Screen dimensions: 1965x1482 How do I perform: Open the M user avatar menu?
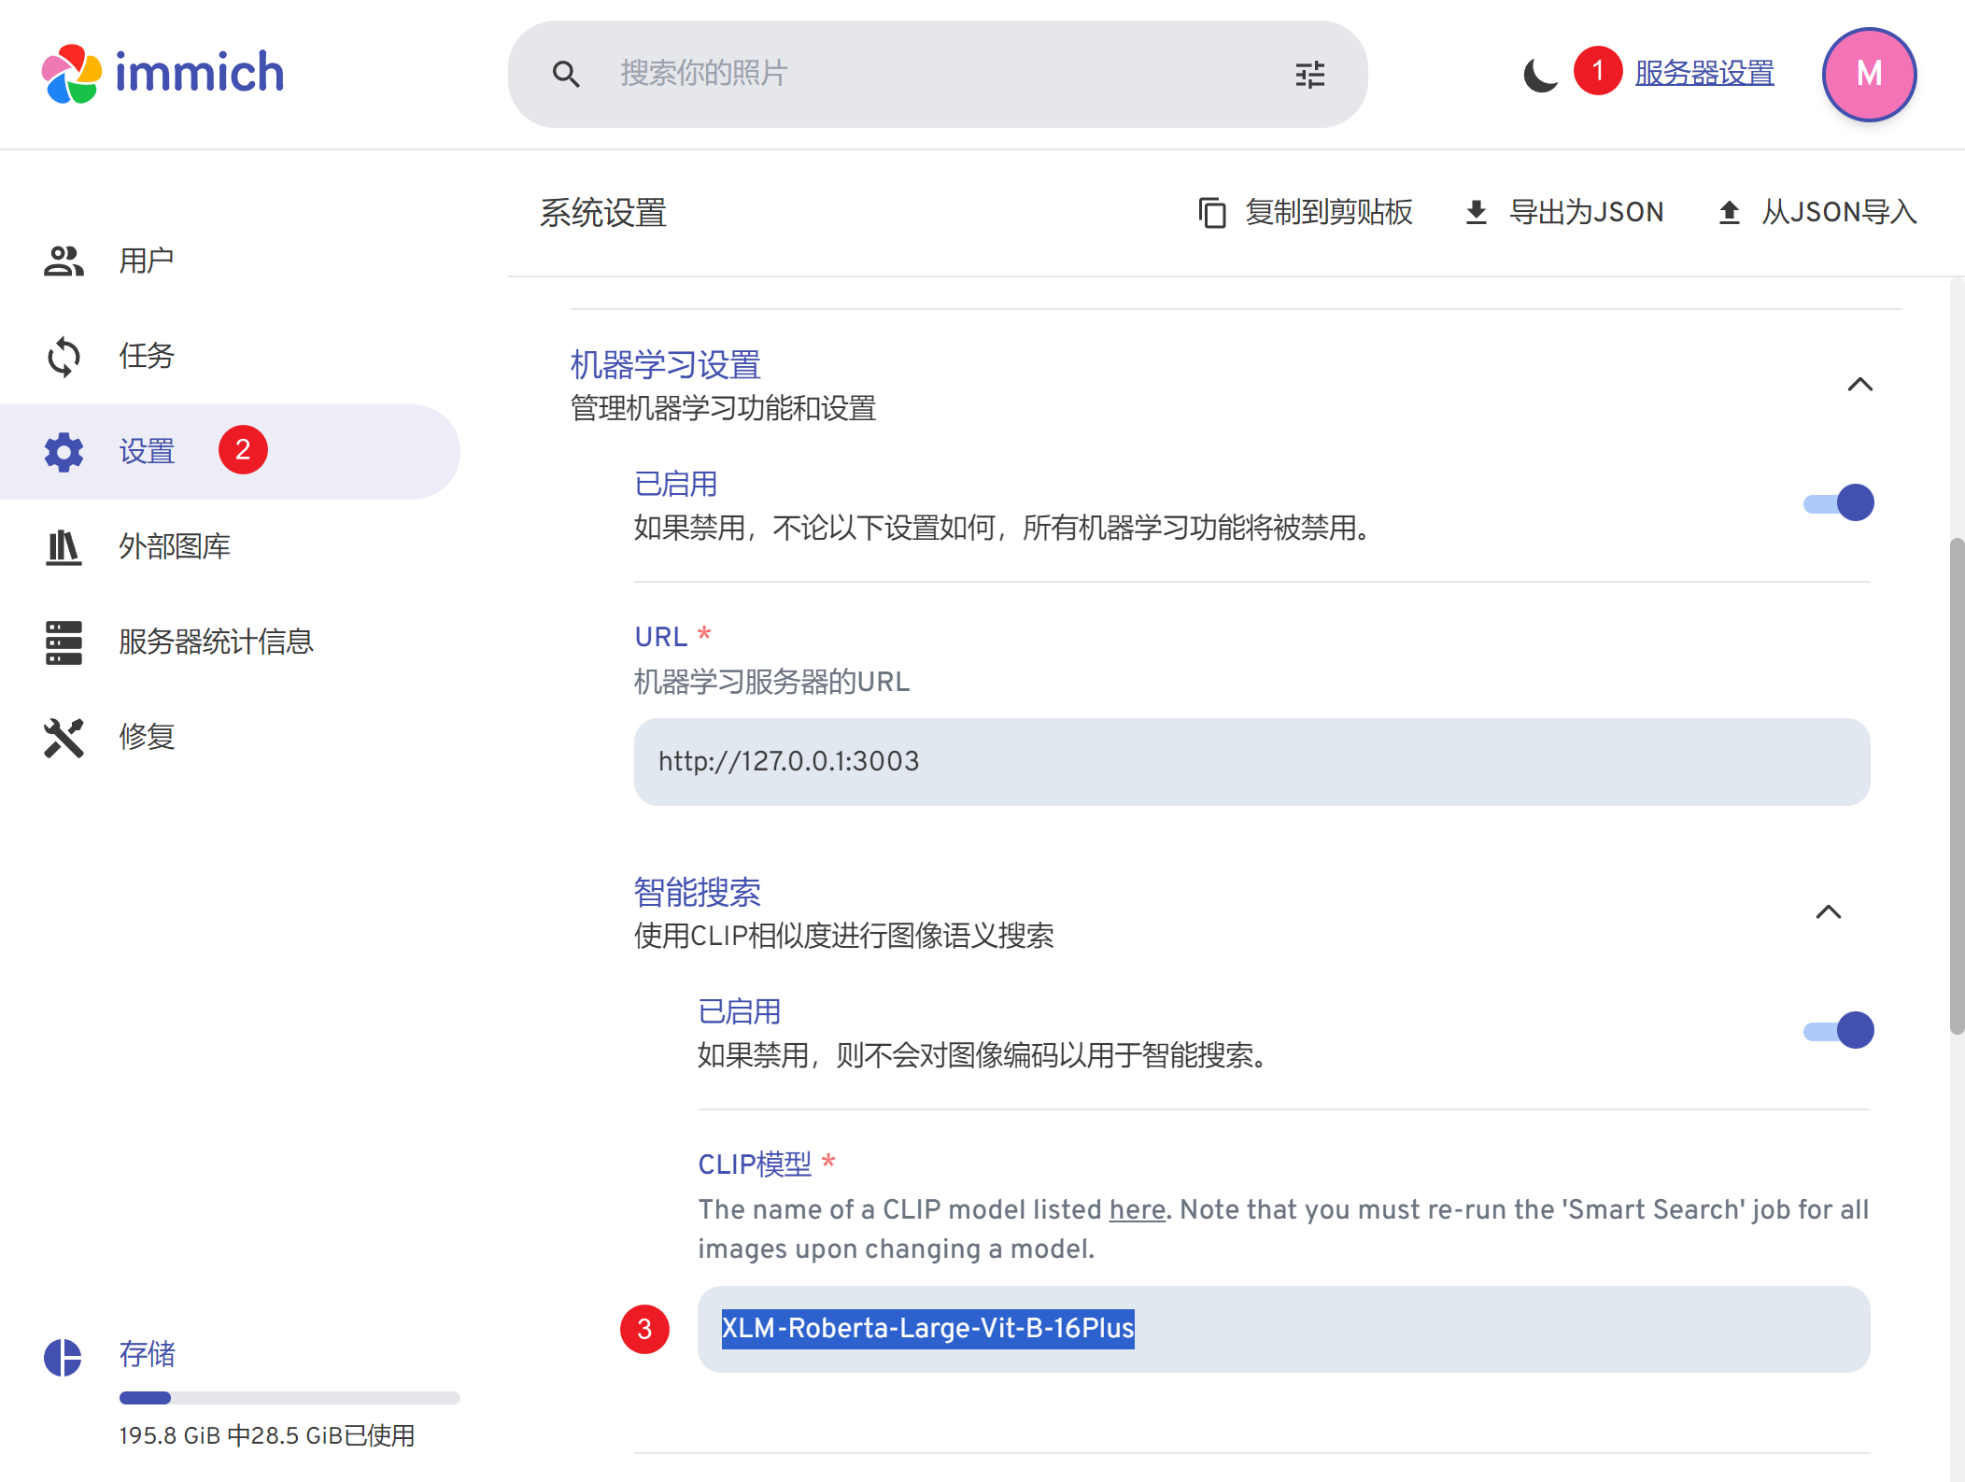point(1869,74)
